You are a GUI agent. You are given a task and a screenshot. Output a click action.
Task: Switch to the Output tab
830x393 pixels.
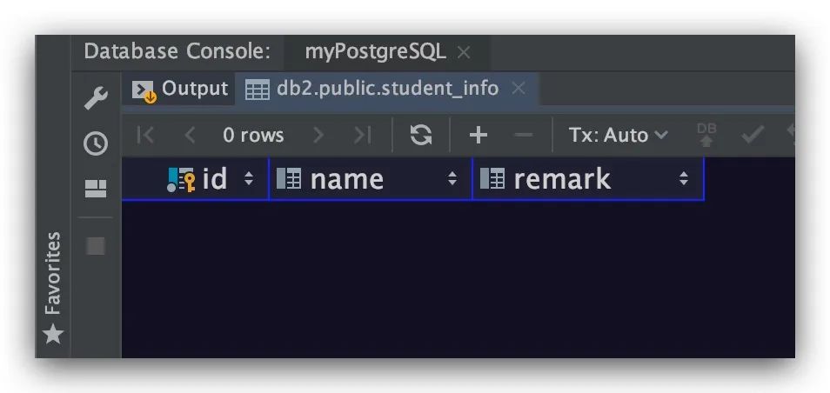[x=180, y=89]
